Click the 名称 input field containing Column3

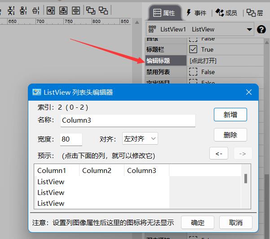pyautogui.click(x=127, y=120)
